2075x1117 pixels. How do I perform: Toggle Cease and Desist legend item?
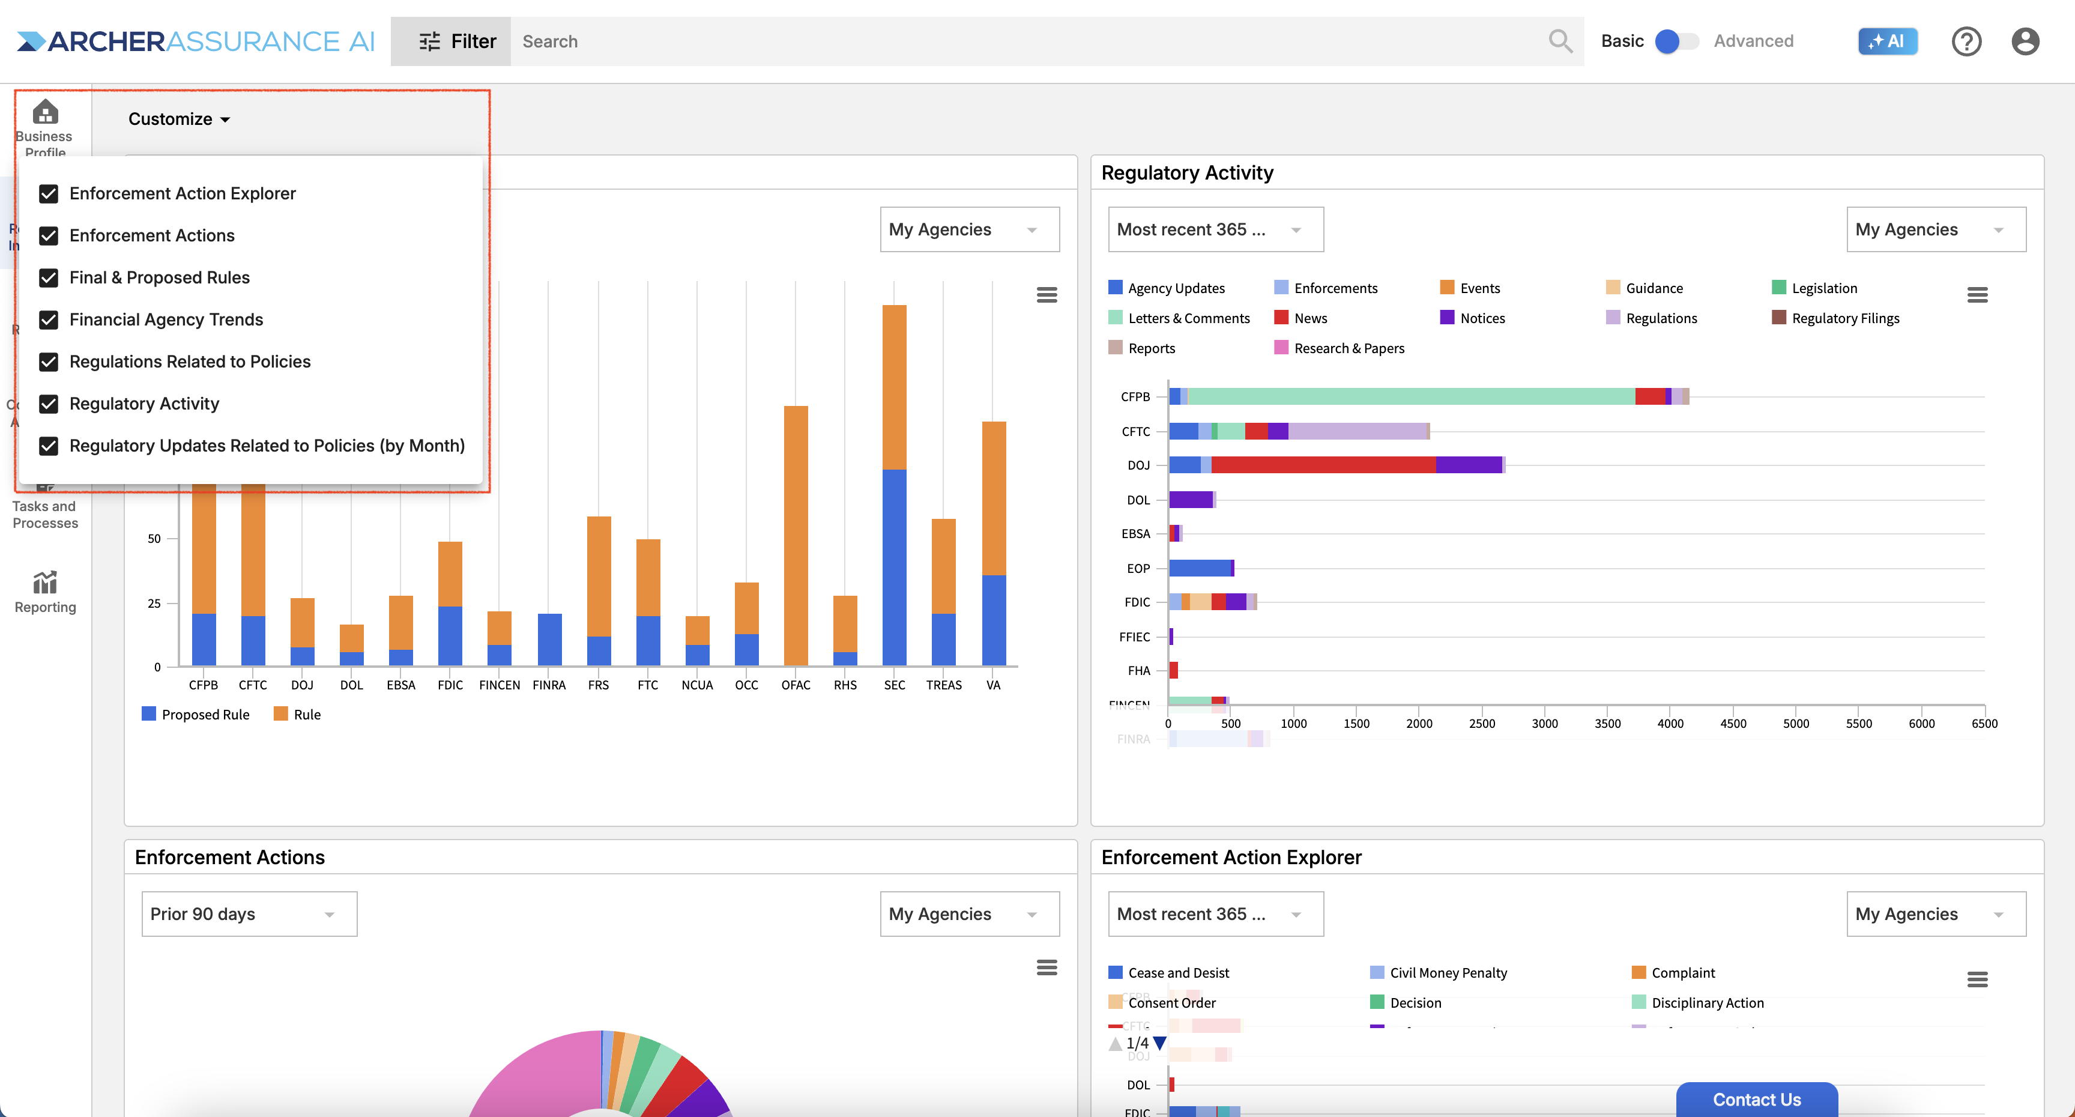[1168, 972]
